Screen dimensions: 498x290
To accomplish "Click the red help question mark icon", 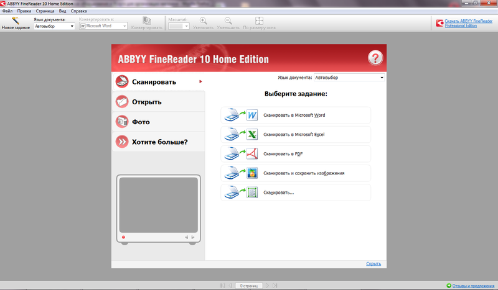I will pos(375,58).
